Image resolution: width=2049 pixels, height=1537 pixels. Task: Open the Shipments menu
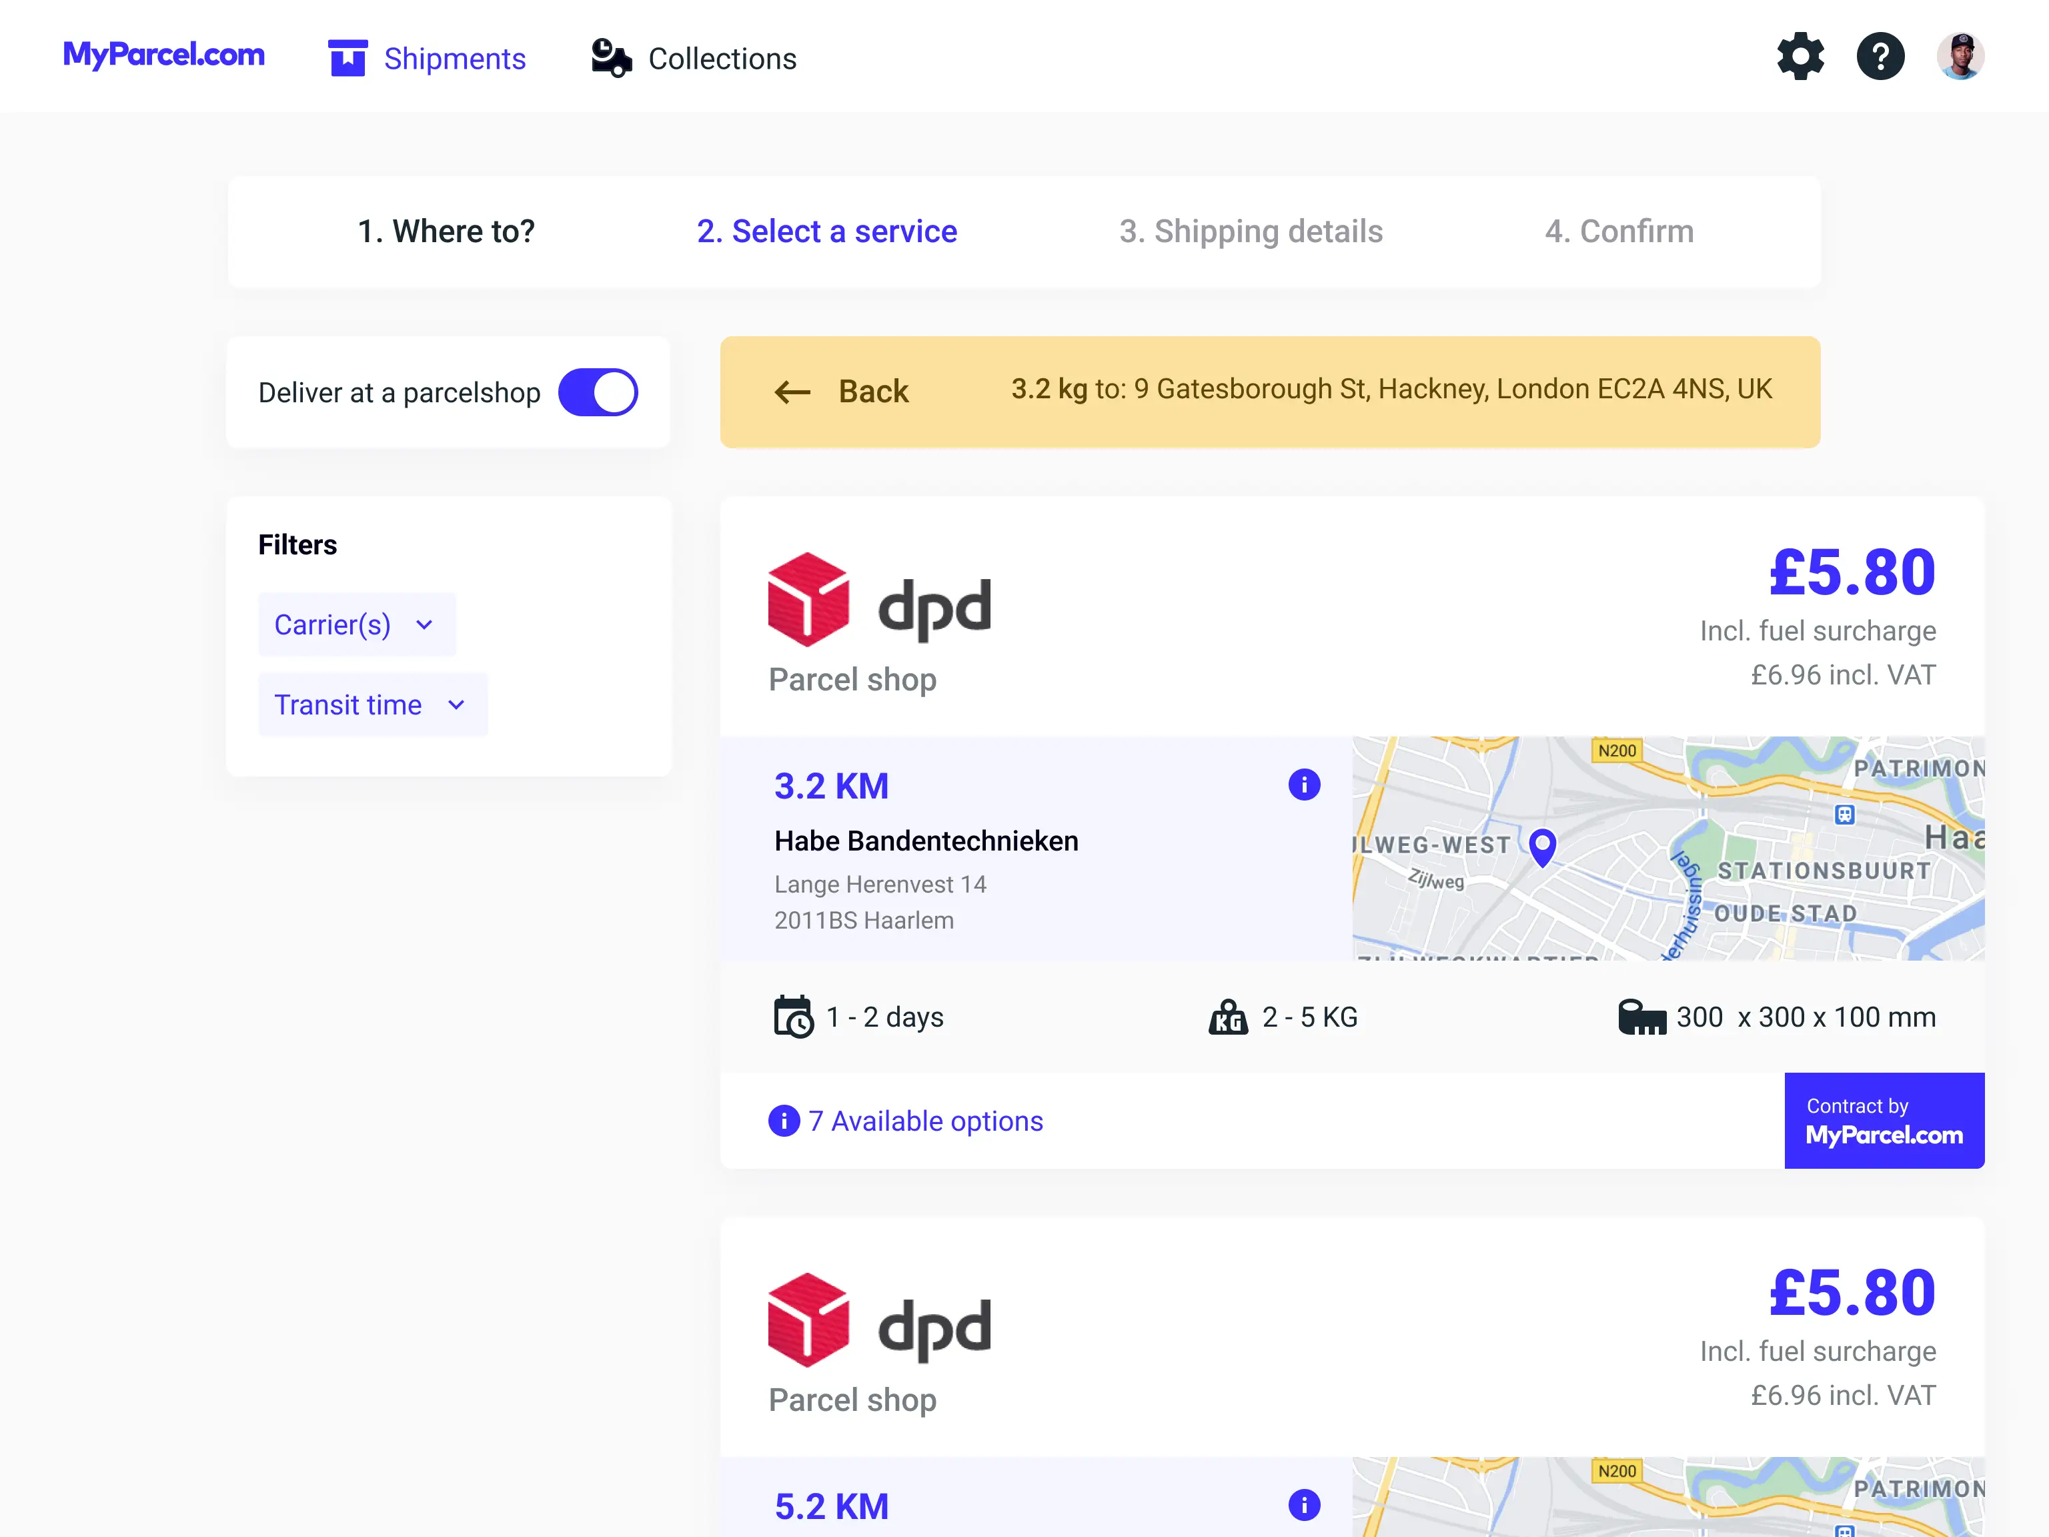(427, 58)
